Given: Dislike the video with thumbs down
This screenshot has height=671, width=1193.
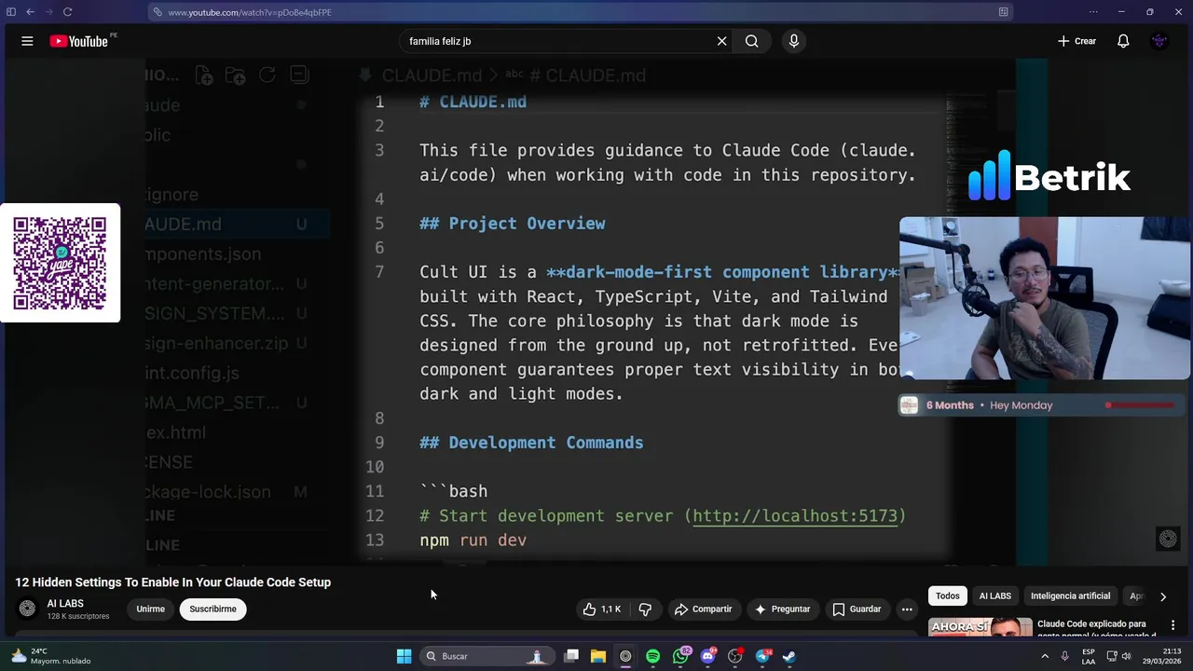Looking at the screenshot, I should [x=645, y=609].
